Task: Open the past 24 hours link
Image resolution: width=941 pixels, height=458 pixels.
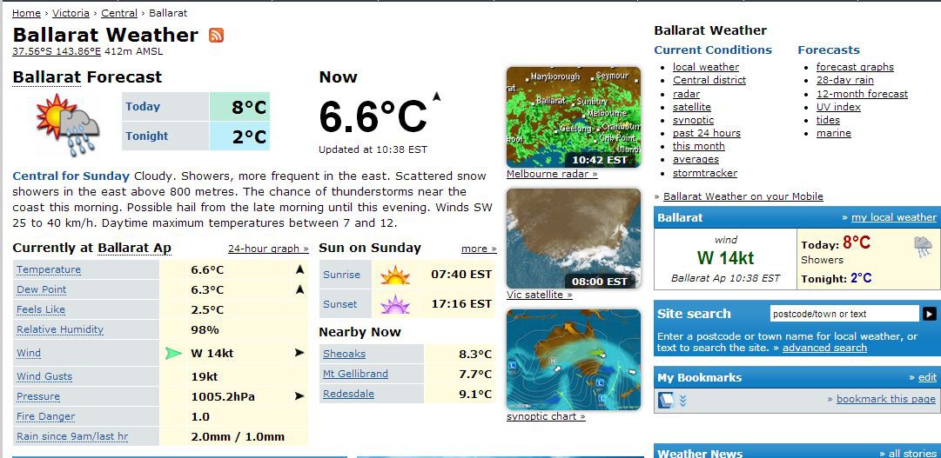Action: 706,133
